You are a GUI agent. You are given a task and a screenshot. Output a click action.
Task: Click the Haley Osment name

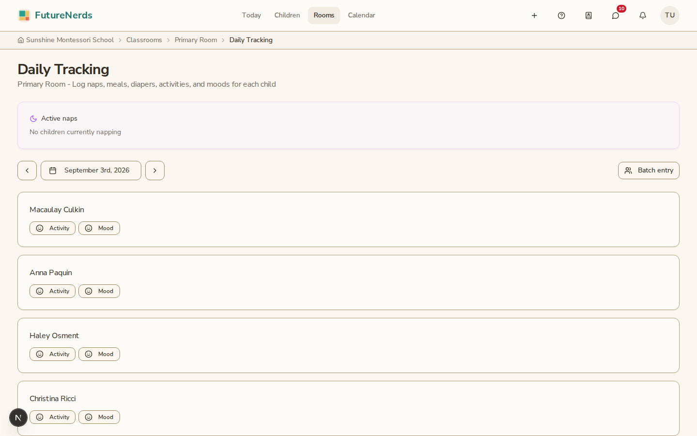point(54,336)
